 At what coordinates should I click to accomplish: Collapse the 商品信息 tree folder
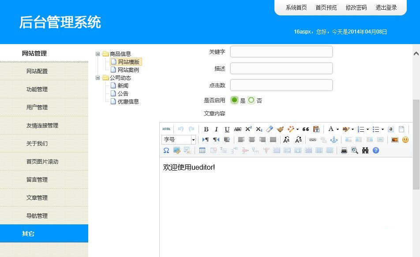tap(97, 54)
